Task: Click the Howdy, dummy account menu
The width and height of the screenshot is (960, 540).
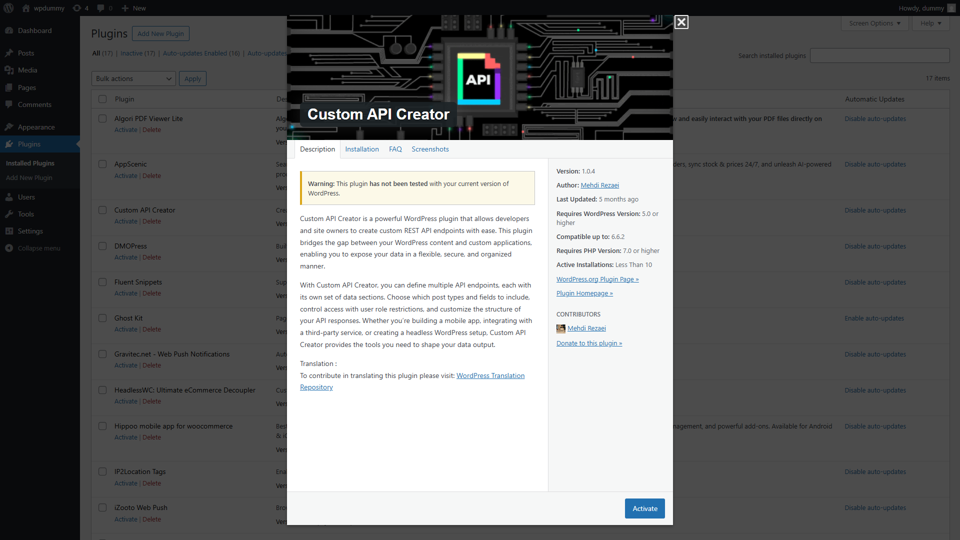Action: (926, 8)
